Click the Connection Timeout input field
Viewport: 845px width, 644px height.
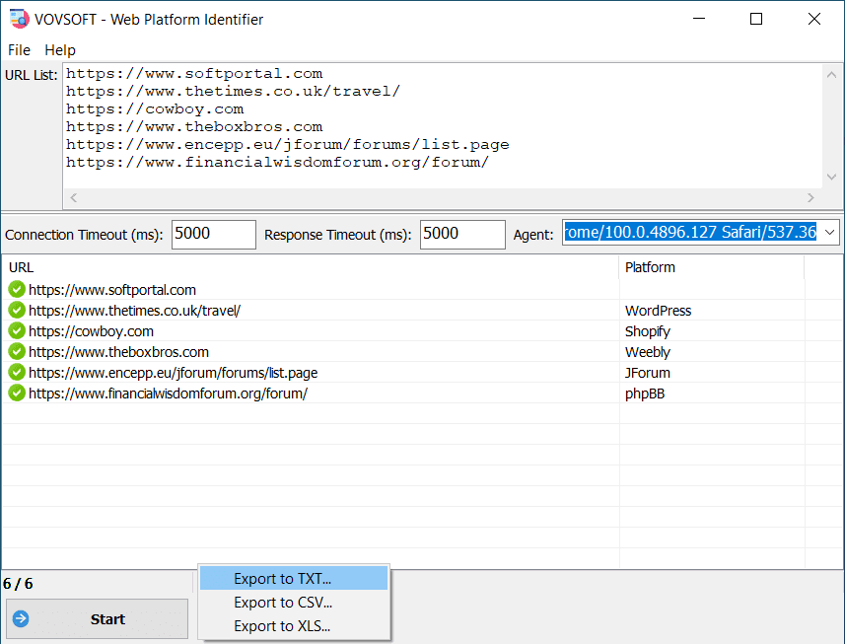point(213,235)
